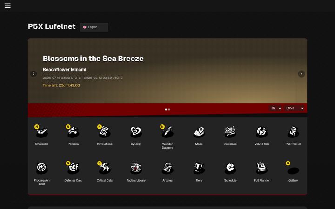Select the second carousel dot
The width and height of the screenshot is (335, 209).
tap(169, 109)
